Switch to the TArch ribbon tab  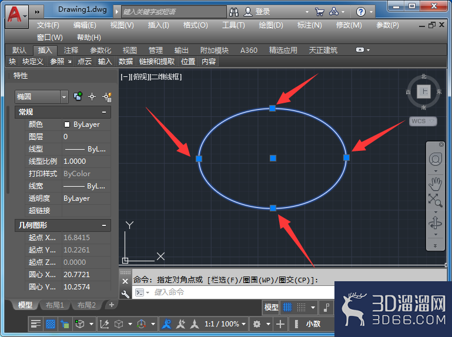tap(323, 50)
